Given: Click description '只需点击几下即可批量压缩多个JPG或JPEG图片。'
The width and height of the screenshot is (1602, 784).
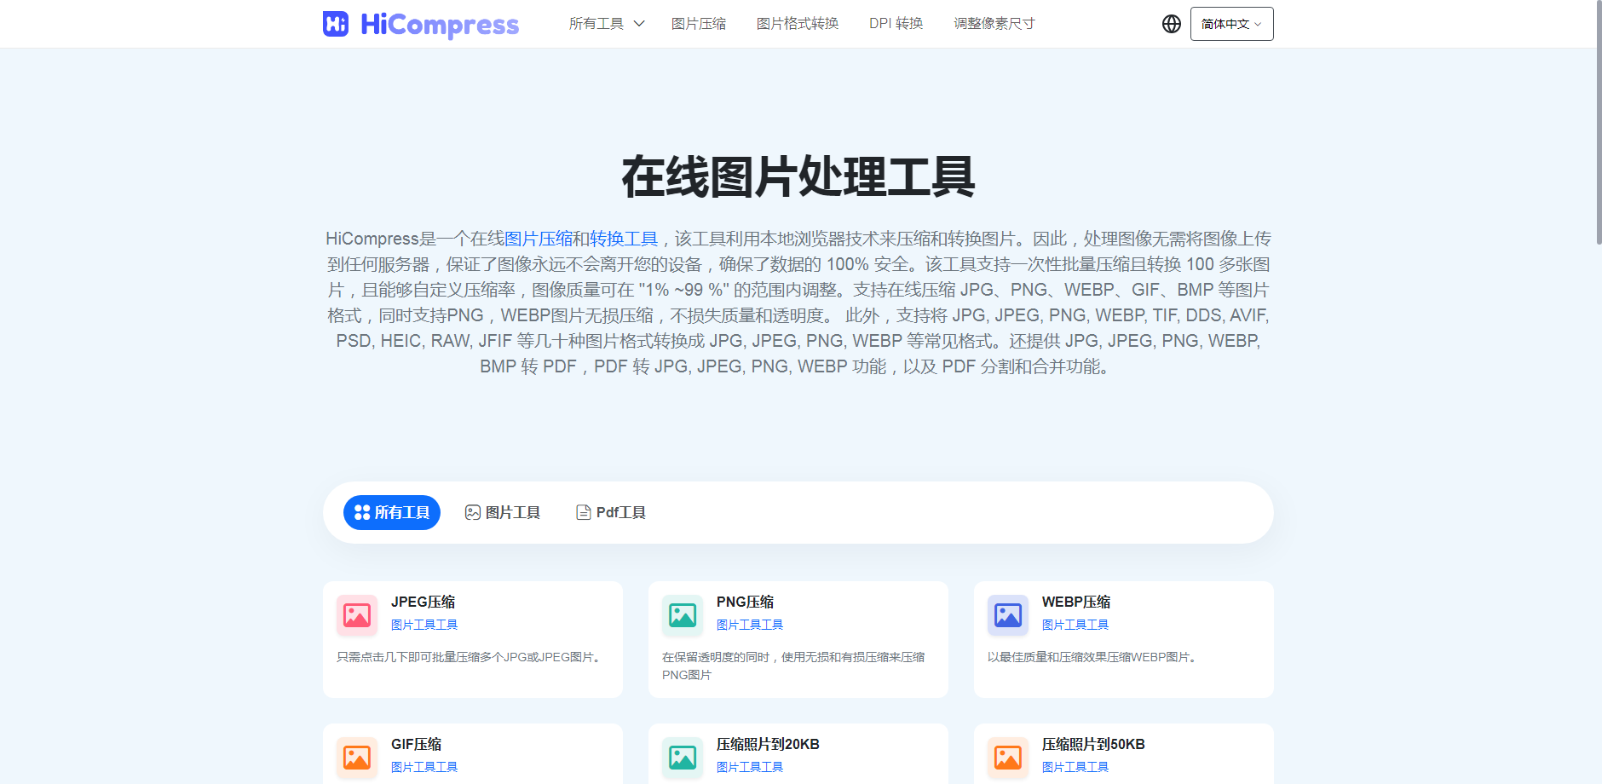Looking at the screenshot, I should 471,657.
